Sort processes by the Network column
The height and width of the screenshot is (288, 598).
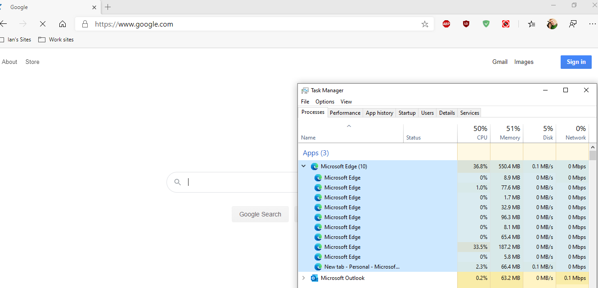tap(572, 133)
